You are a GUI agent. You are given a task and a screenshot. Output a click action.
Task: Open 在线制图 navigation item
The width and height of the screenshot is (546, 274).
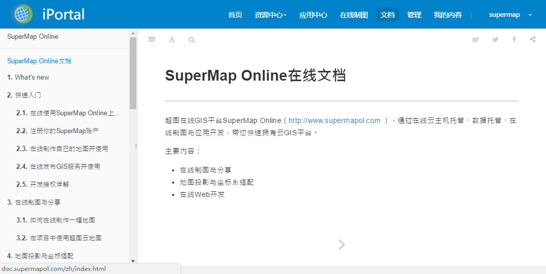(x=354, y=15)
